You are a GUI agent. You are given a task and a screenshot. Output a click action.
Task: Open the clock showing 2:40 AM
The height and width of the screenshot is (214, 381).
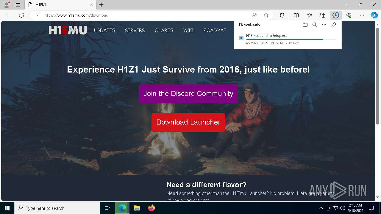coord(356,208)
